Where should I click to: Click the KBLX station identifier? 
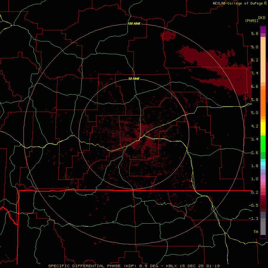[x=172, y=266]
